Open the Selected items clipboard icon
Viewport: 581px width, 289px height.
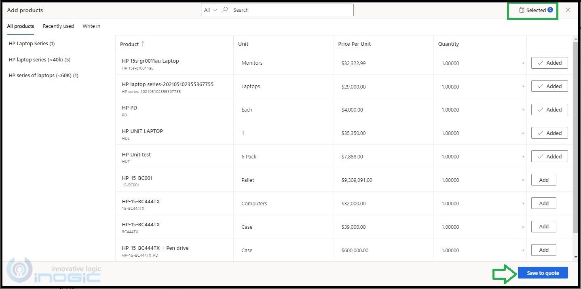(522, 10)
